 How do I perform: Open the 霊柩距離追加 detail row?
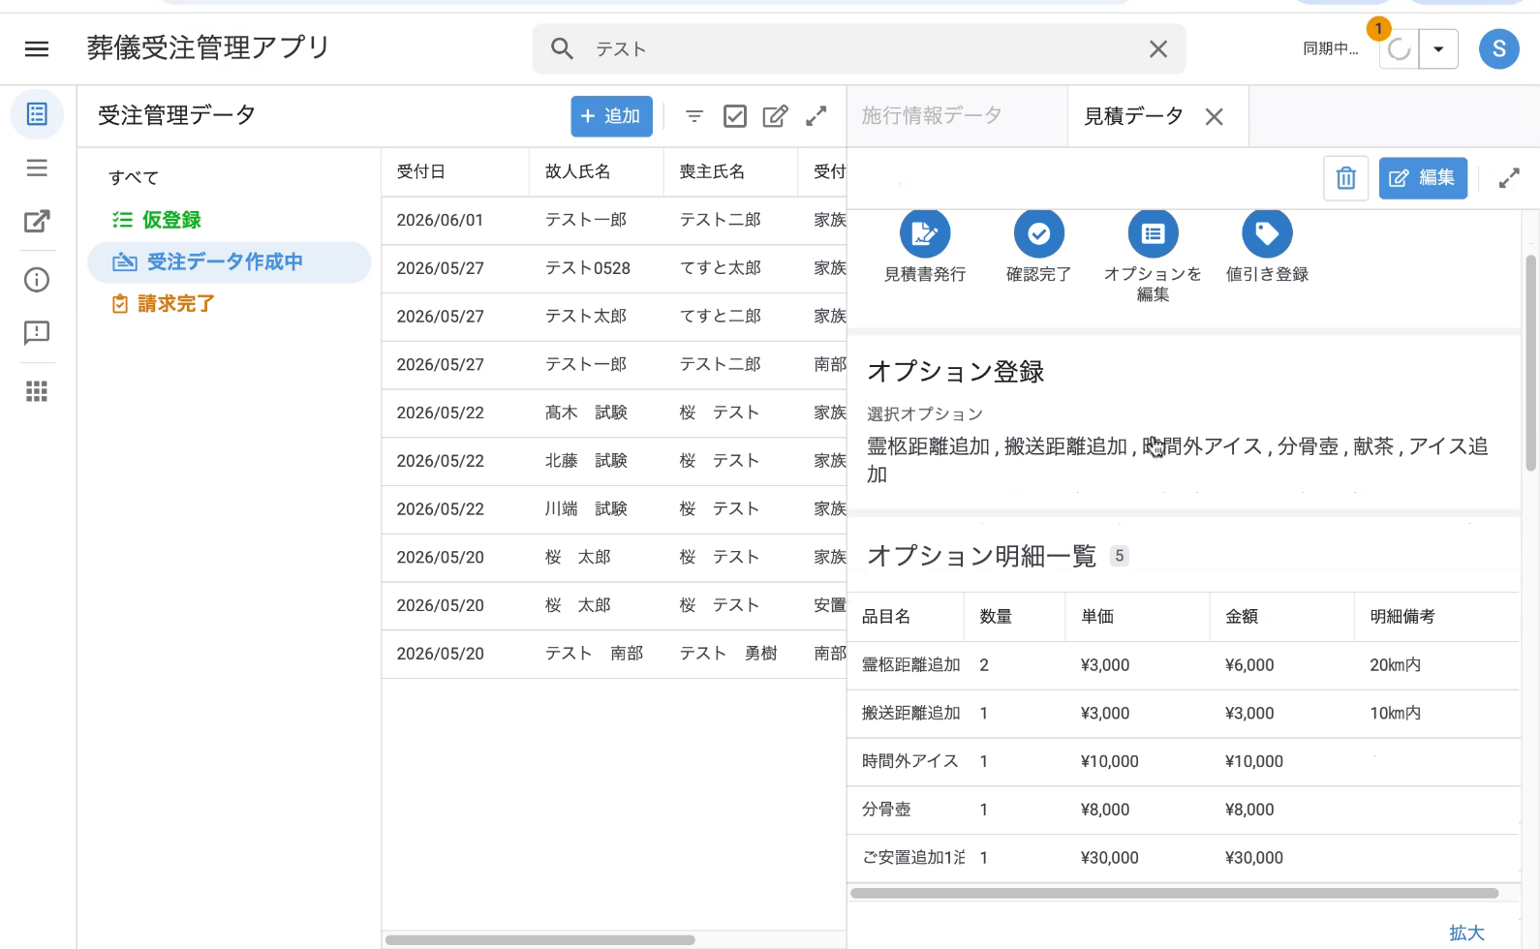(1183, 665)
